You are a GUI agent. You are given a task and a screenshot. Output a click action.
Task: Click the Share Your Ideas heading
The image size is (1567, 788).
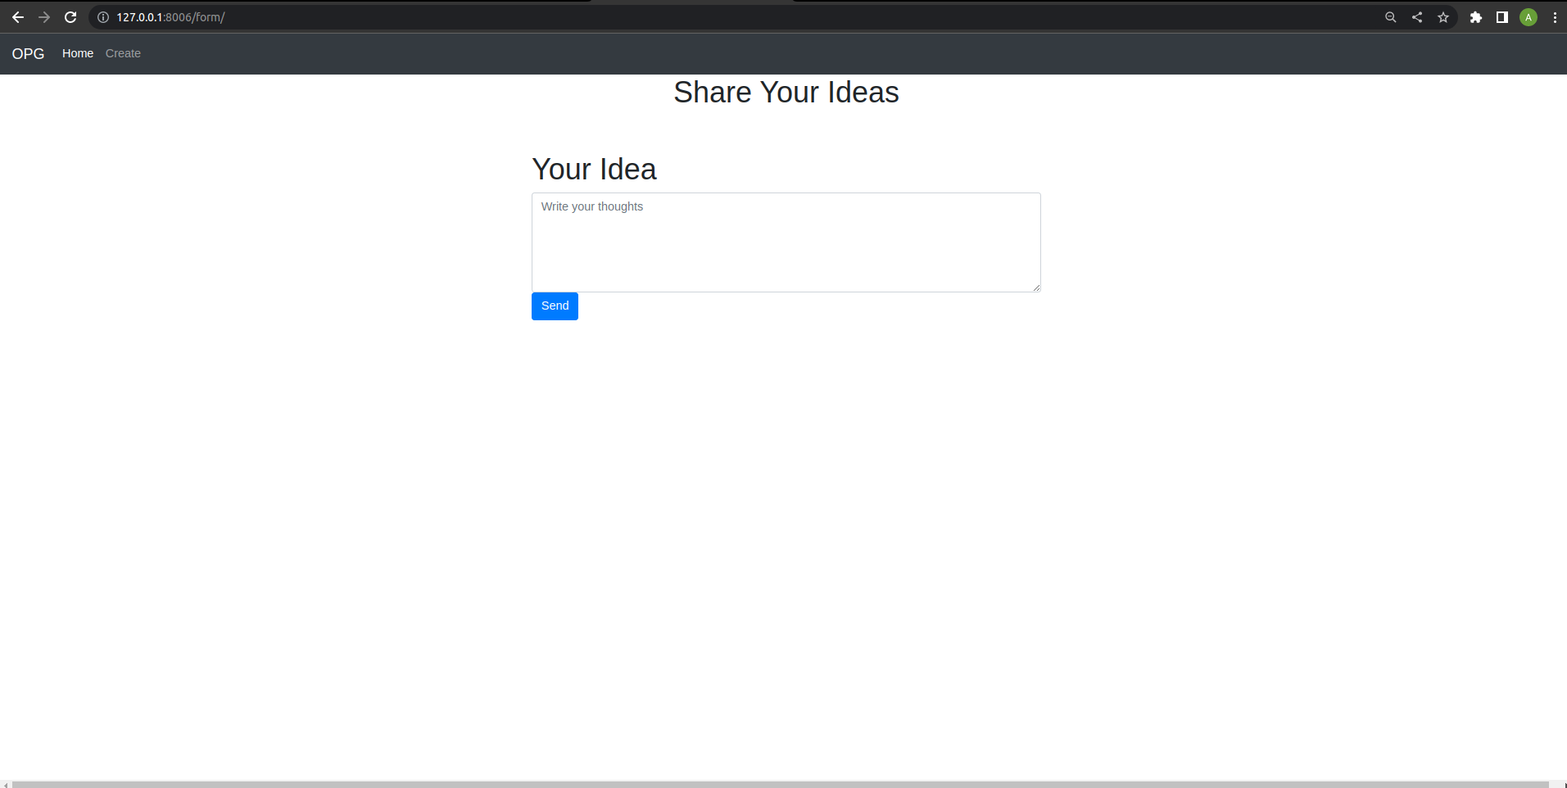(786, 92)
